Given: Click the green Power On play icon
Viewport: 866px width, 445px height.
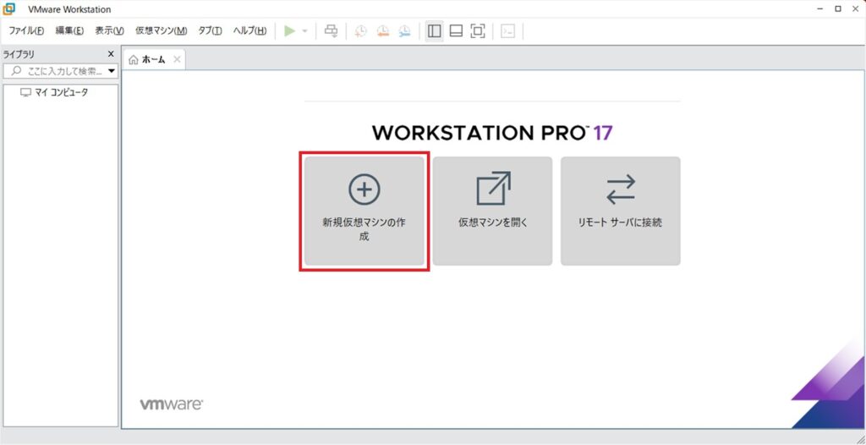Looking at the screenshot, I should coord(290,31).
